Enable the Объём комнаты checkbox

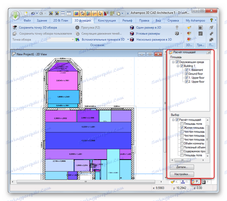click(x=182, y=143)
